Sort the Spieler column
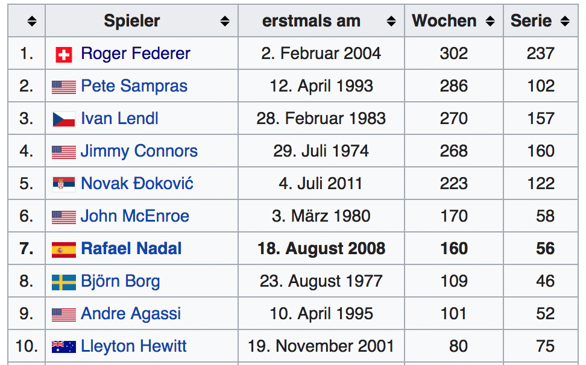 (x=225, y=21)
